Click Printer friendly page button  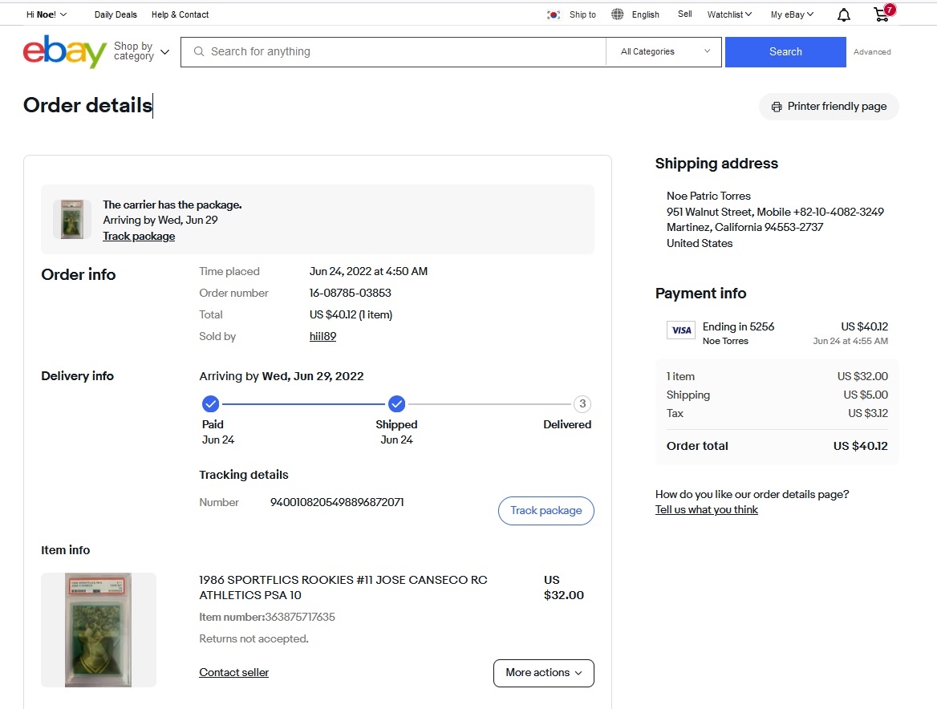coord(829,107)
